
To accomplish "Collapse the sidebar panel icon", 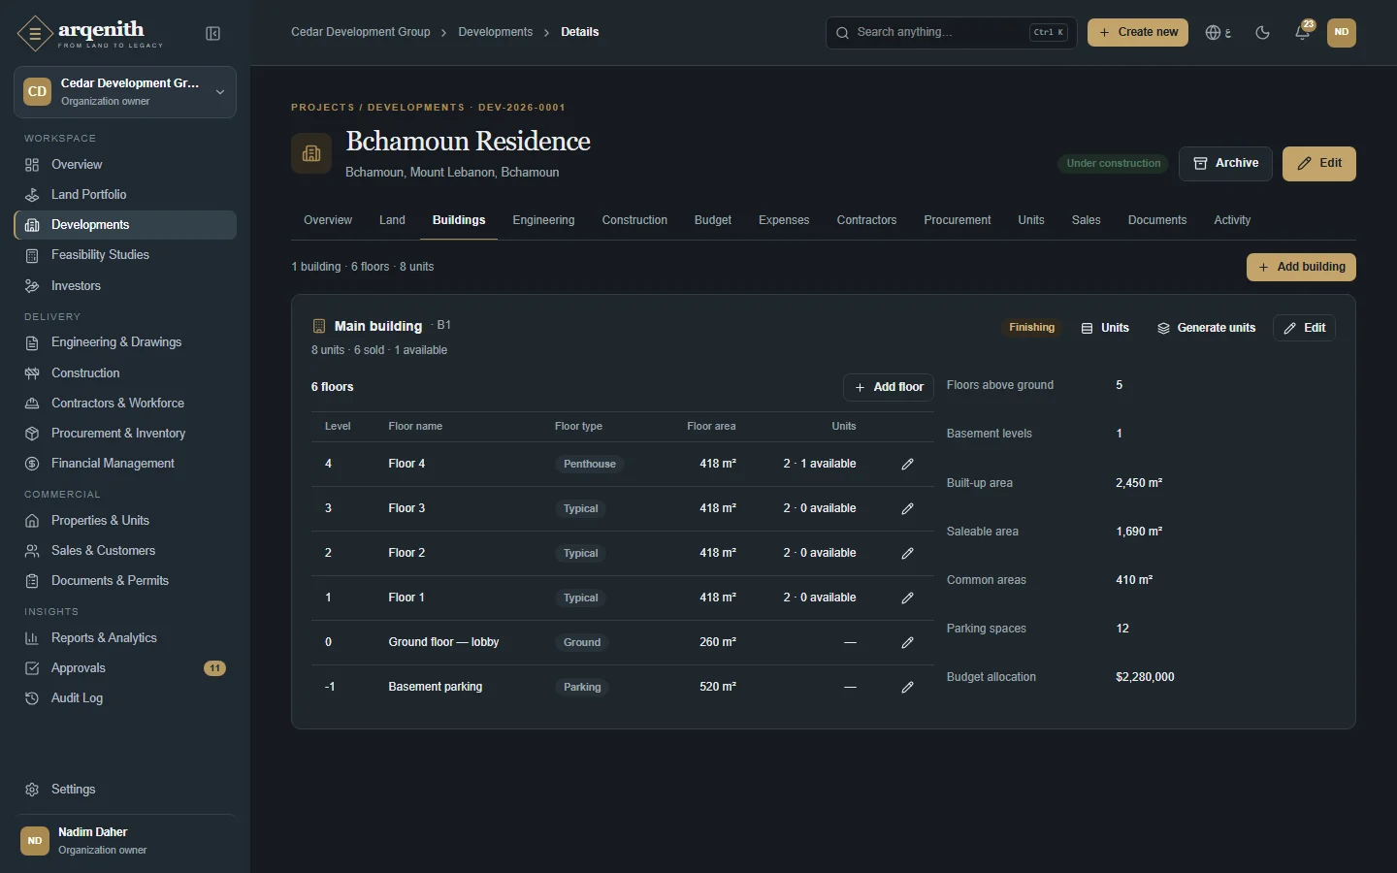I will (x=213, y=34).
